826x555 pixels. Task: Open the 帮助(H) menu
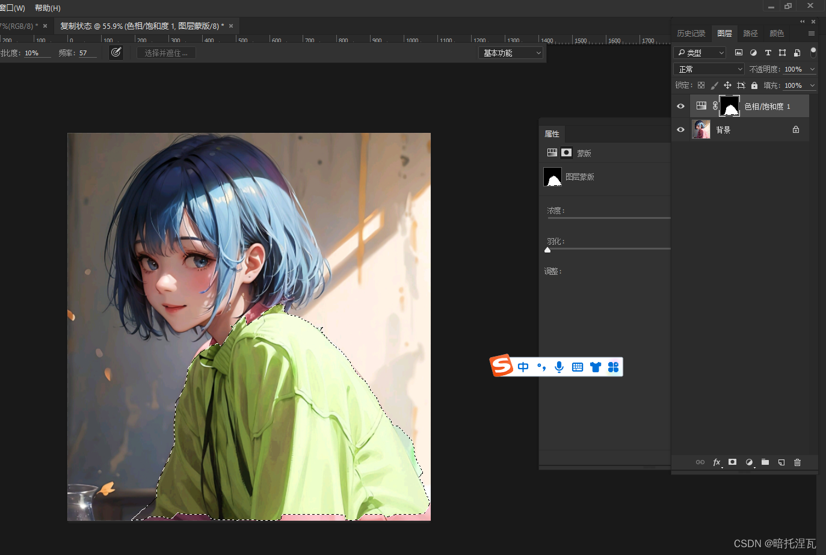48,8
